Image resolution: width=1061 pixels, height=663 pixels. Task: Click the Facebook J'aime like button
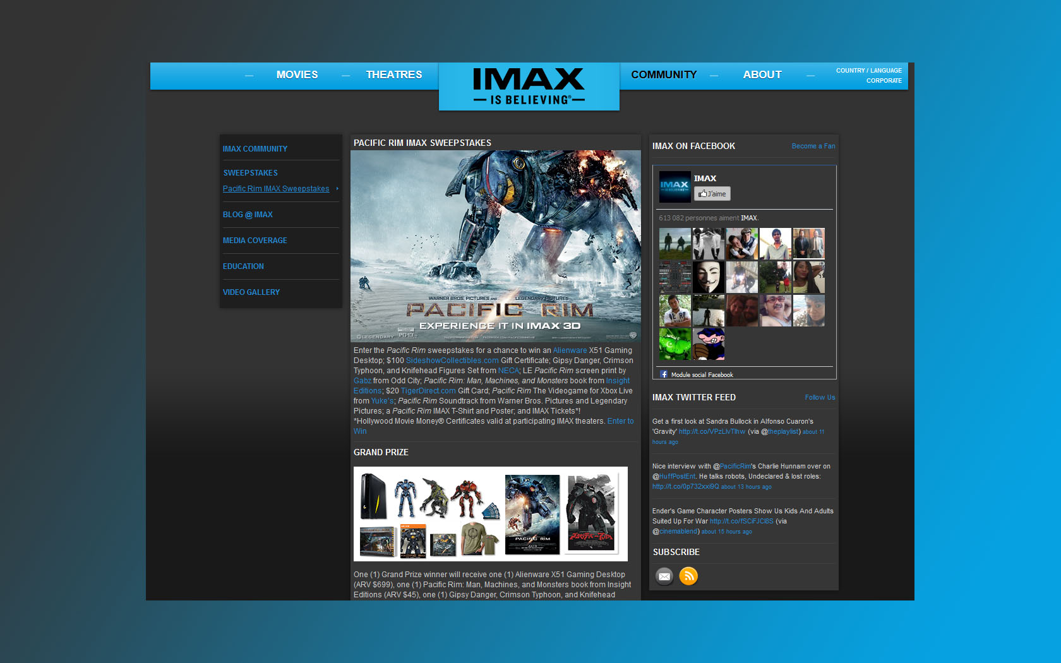tap(712, 194)
